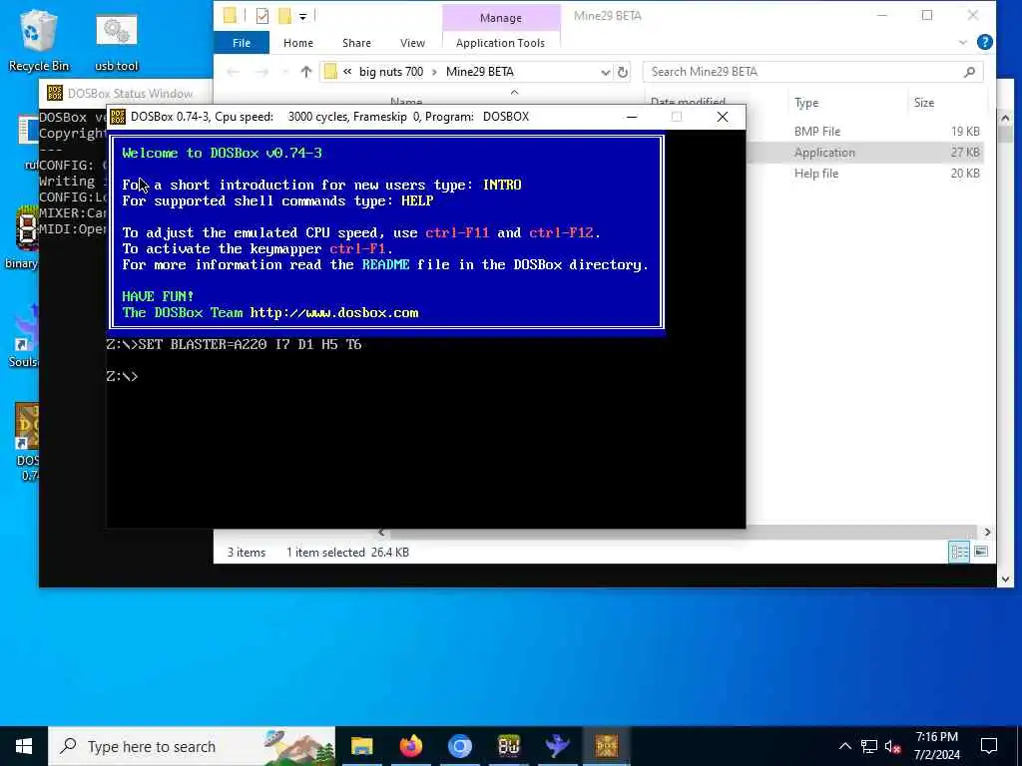This screenshot has width=1022, height=766.
Task: Open the File tab in Explorer
Action: pyautogui.click(x=242, y=42)
